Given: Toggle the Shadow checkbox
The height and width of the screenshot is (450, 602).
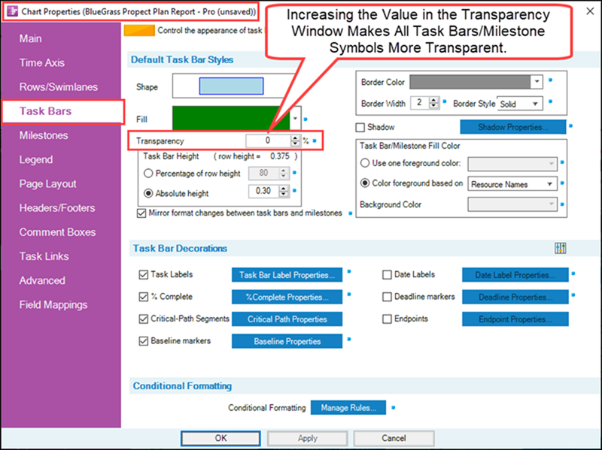Looking at the screenshot, I should 360,127.
